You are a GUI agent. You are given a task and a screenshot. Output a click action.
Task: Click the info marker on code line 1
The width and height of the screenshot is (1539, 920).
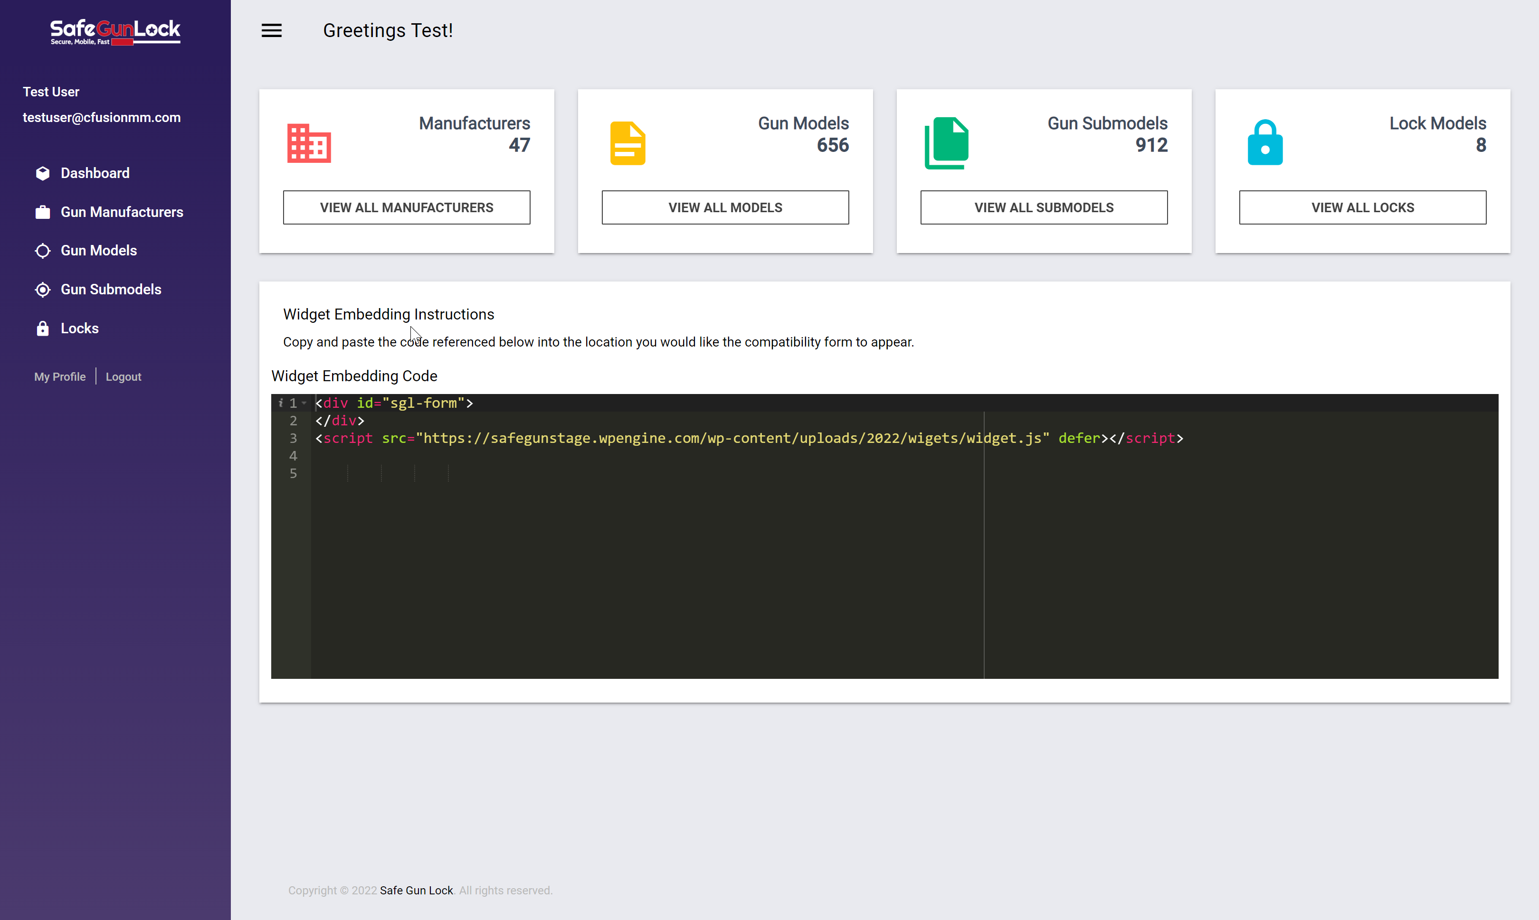(x=281, y=403)
